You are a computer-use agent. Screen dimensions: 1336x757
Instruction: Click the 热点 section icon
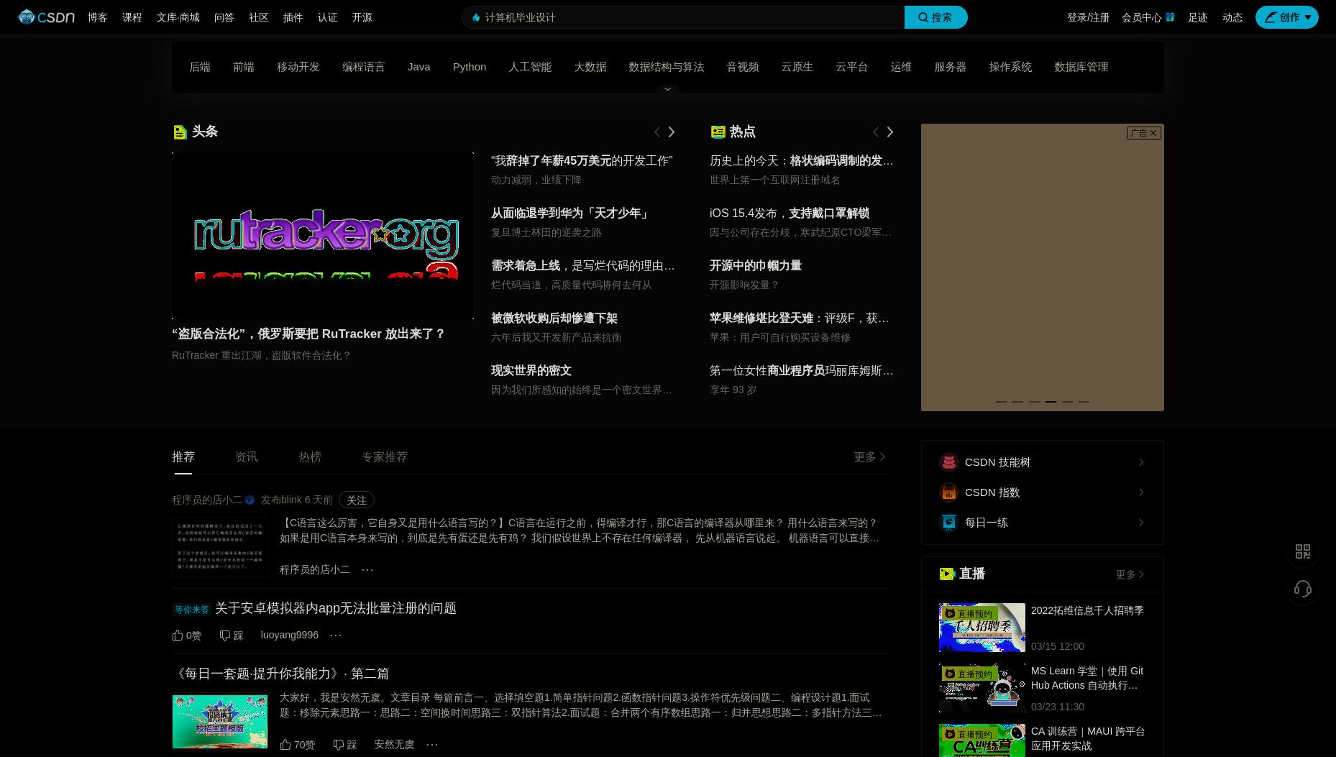[718, 132]
